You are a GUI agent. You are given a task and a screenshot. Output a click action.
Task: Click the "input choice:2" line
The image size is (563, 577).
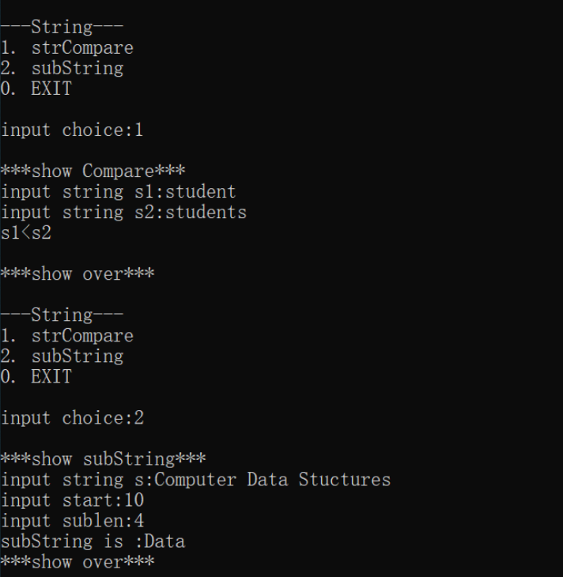pyautogui.click(x=72, y=417)
